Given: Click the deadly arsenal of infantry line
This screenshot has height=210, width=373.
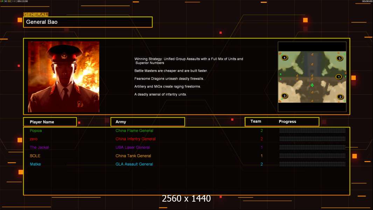Looking at the screenshot, I should pyautogui.click(x=161, y=94).
